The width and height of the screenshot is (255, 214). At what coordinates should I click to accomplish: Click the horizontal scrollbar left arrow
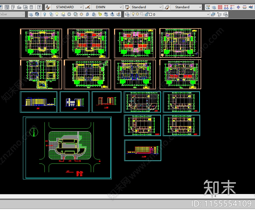coord(215,196)
